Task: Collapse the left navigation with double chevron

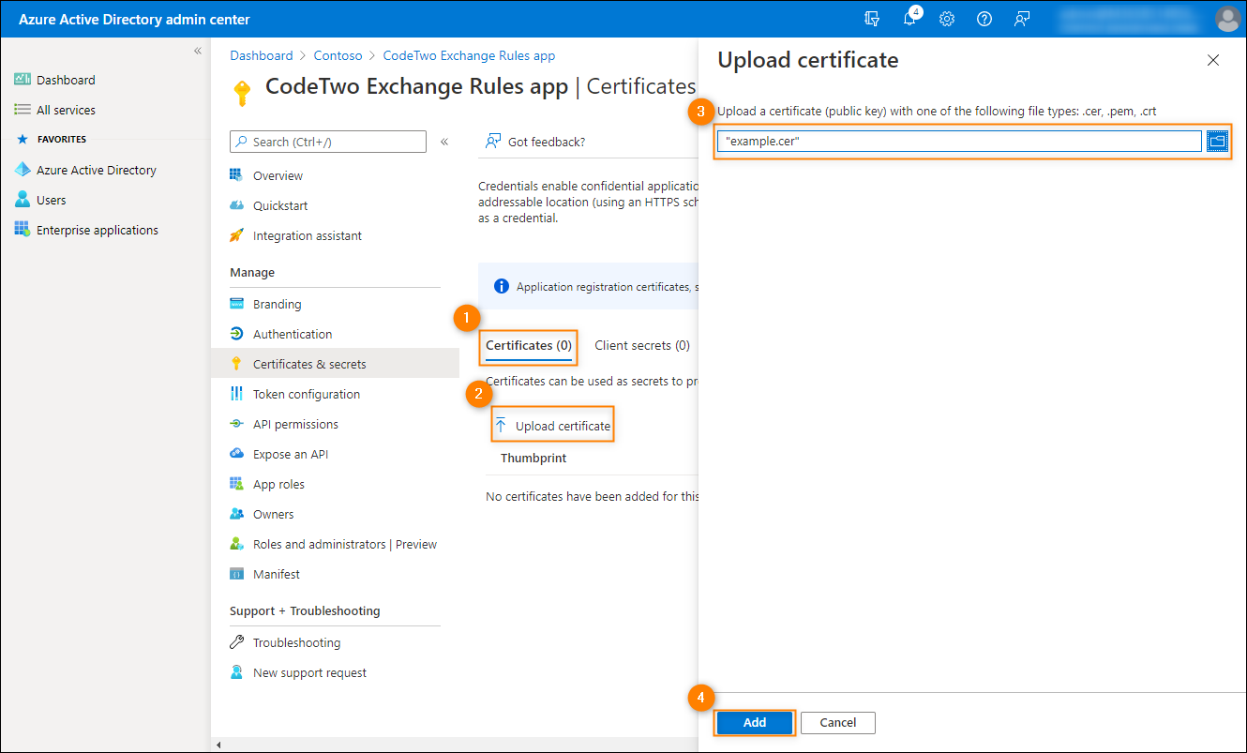Action: (x=198, y=51)
